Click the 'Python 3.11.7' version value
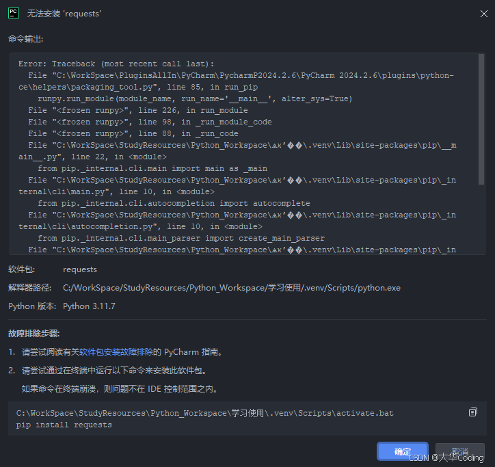Viewport: 495px width, 467px height. pyautogui.click(x=89, y=306)
